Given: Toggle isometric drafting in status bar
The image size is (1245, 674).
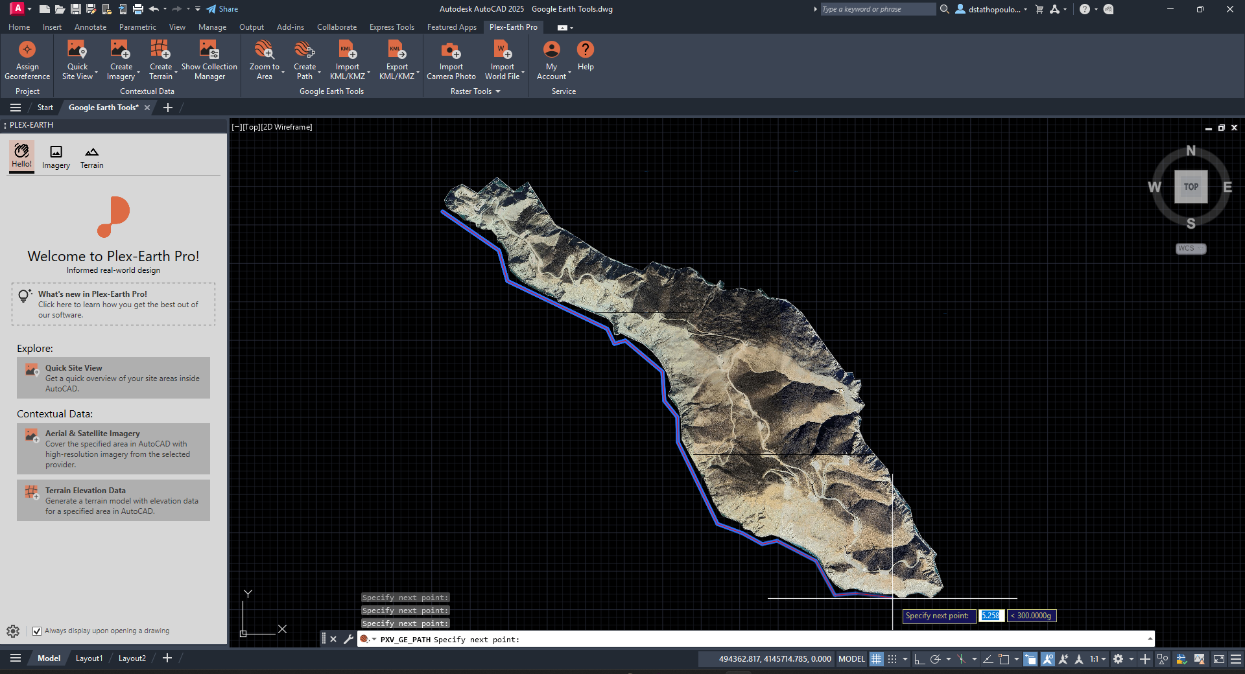Looking at the screenshot, I should 961,659.
